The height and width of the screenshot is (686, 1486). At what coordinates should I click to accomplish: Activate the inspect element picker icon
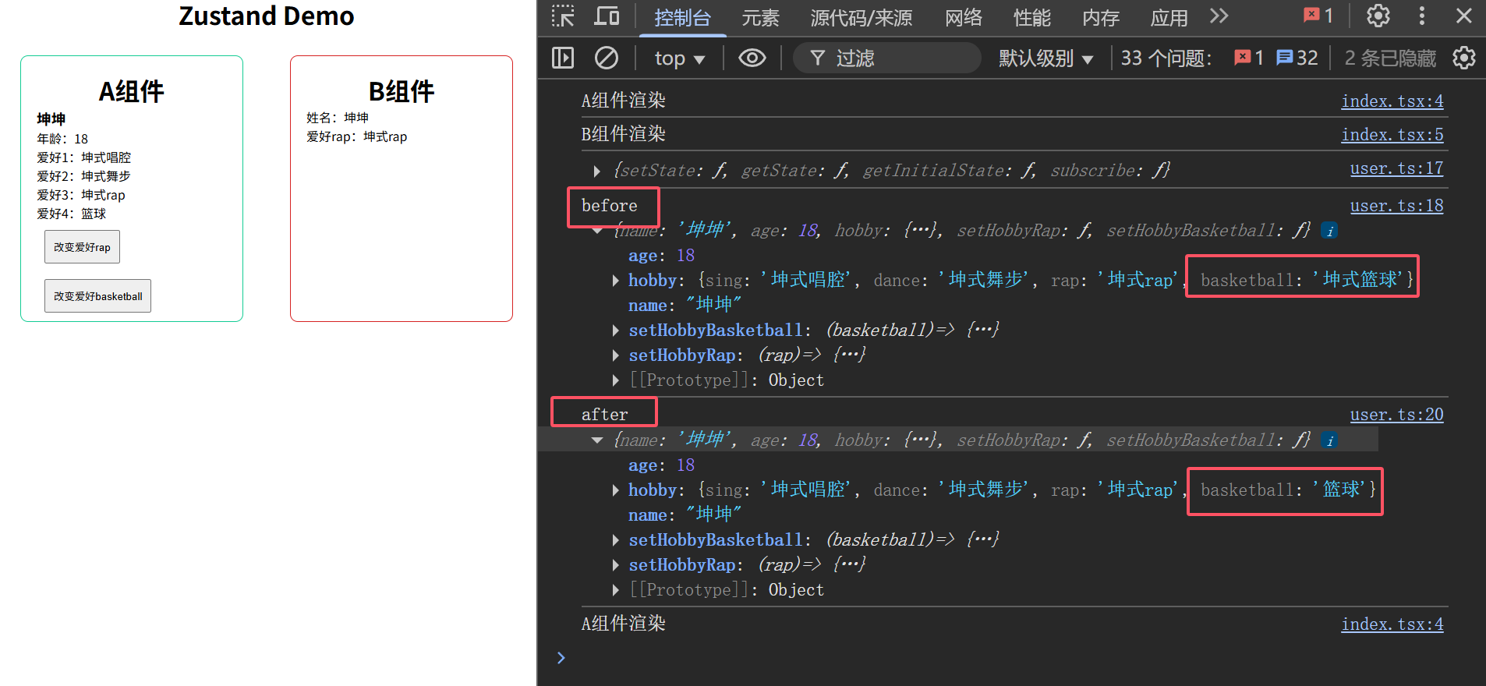563,16
